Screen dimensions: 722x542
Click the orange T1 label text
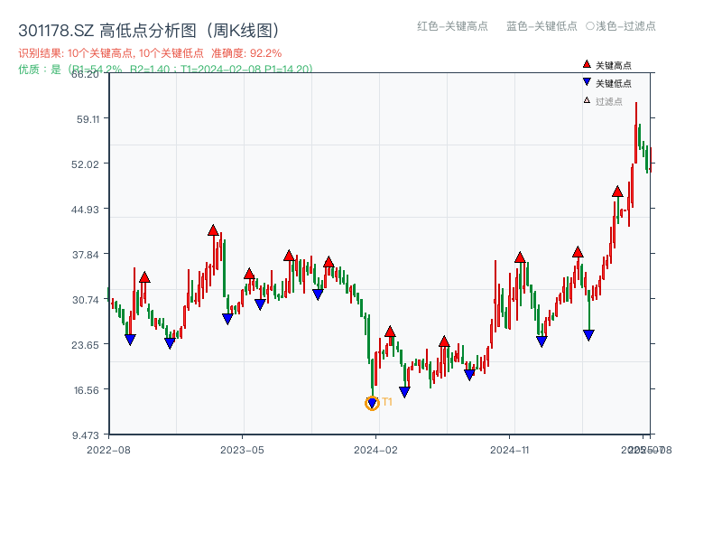pos(387,402)
